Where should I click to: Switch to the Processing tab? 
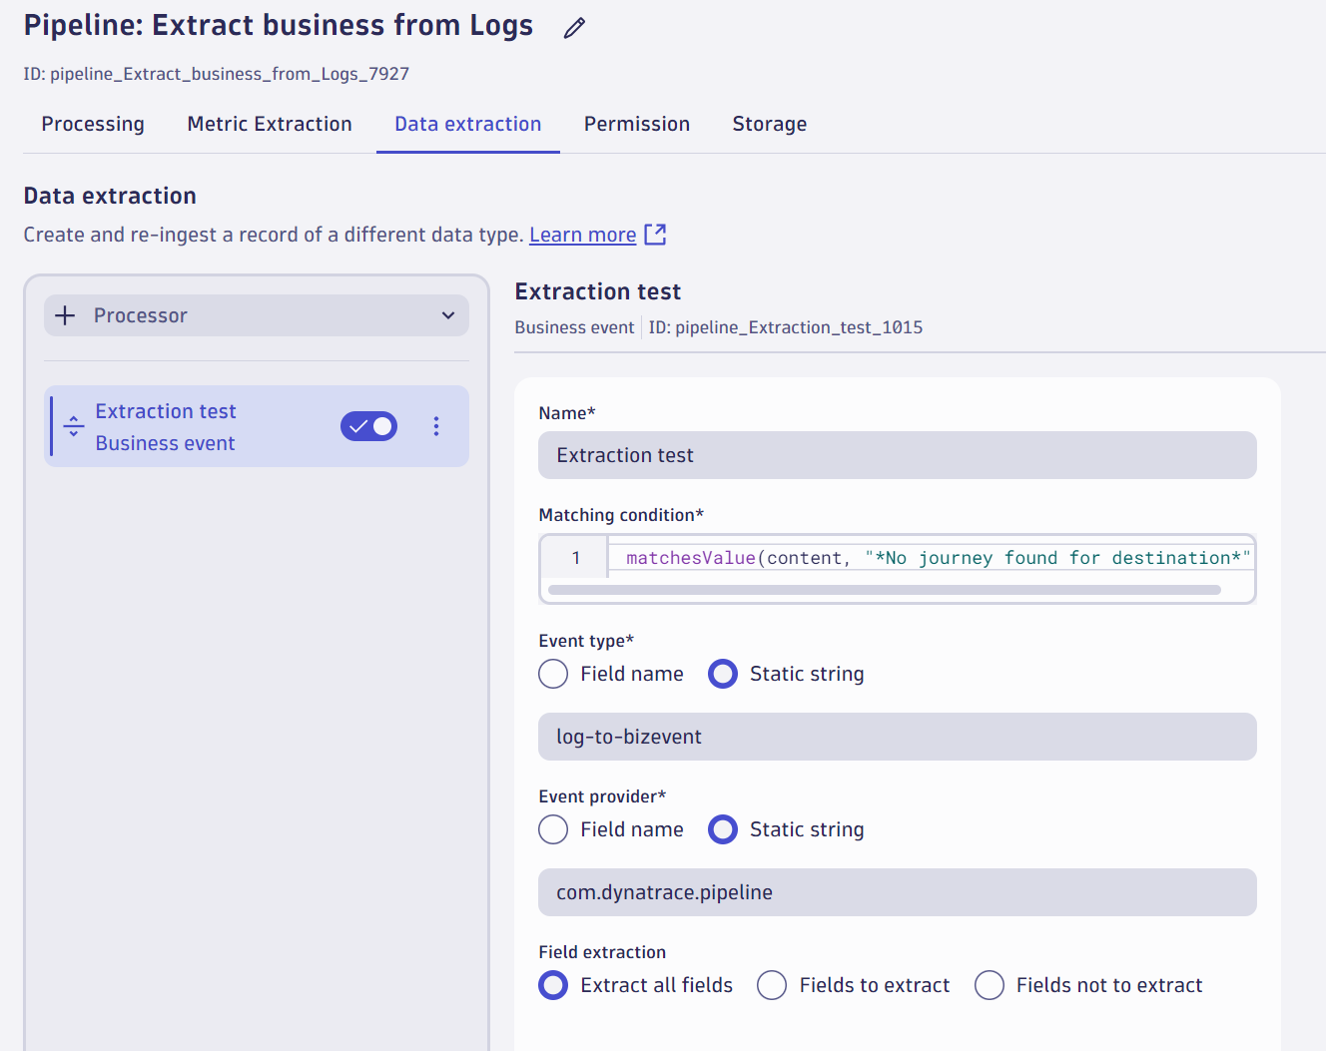[x=93, y=124]
